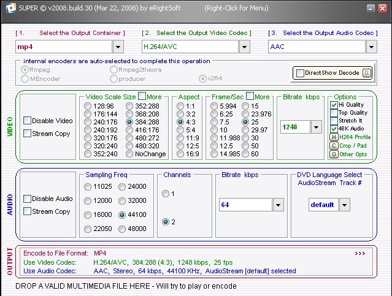
Task: Check video Stream Copy option
Action: 27,133
